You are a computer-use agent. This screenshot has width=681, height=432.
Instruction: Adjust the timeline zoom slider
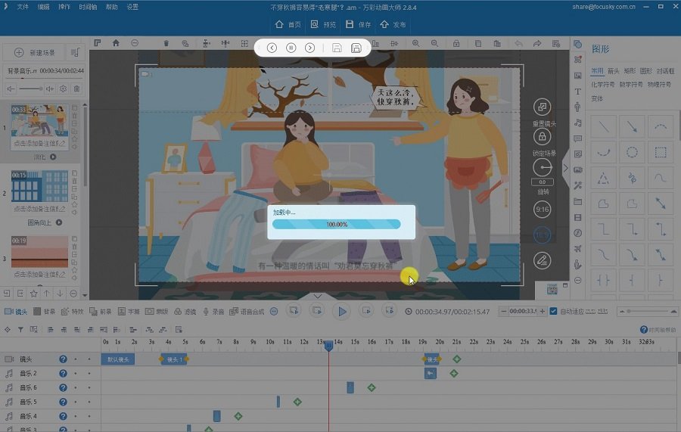tap(647, 311)
